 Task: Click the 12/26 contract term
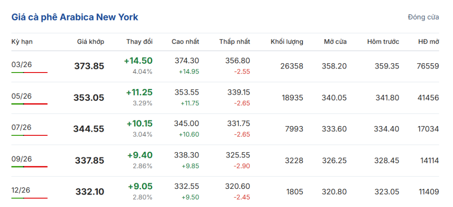coord(22,190)
